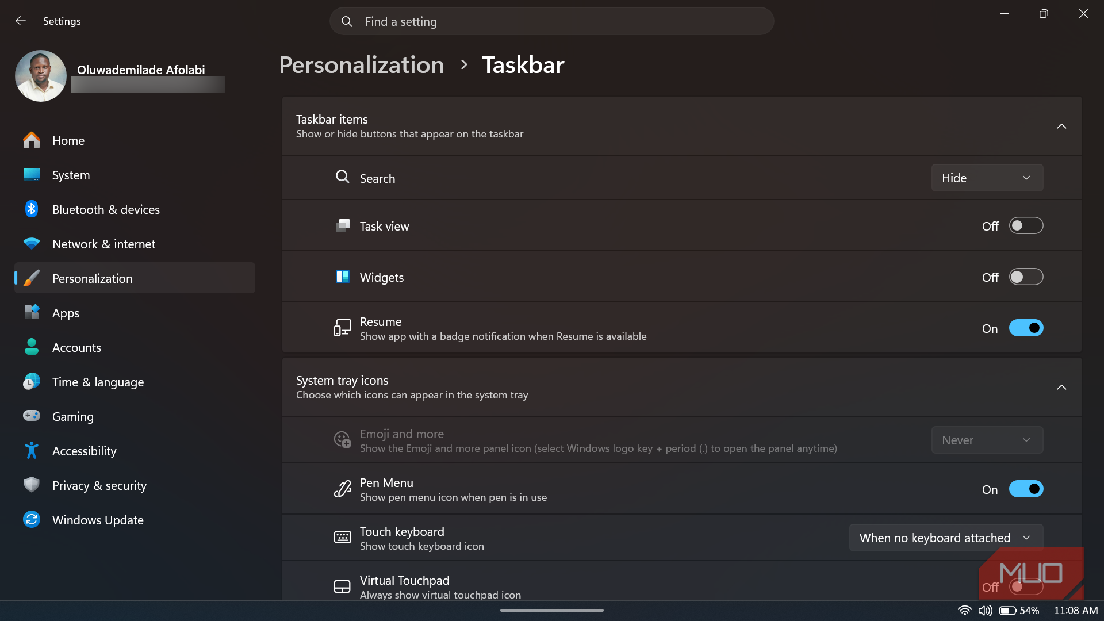The image size is (1104, 621).
Task: Click the Virtual Touchpad icon
Action: pyautogui.click(x=343, y=586)
